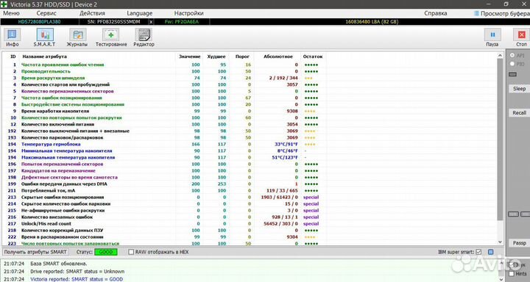Click the Порог column header
The width and height of the screenshot is (530, 282).
point(242,57)
